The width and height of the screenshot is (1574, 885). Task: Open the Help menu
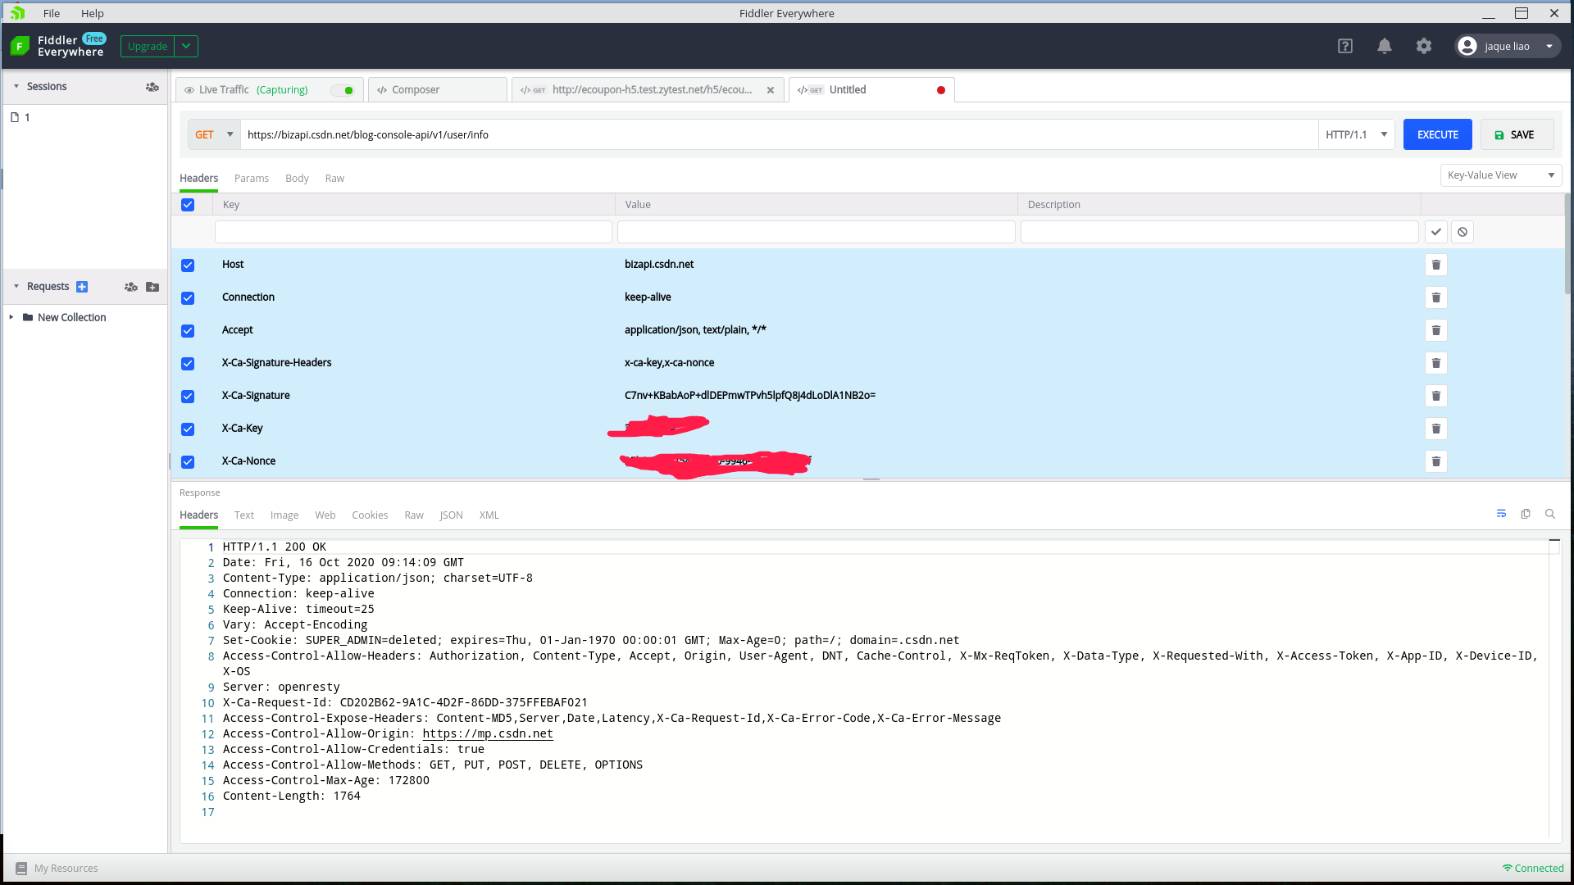(93, 13)
